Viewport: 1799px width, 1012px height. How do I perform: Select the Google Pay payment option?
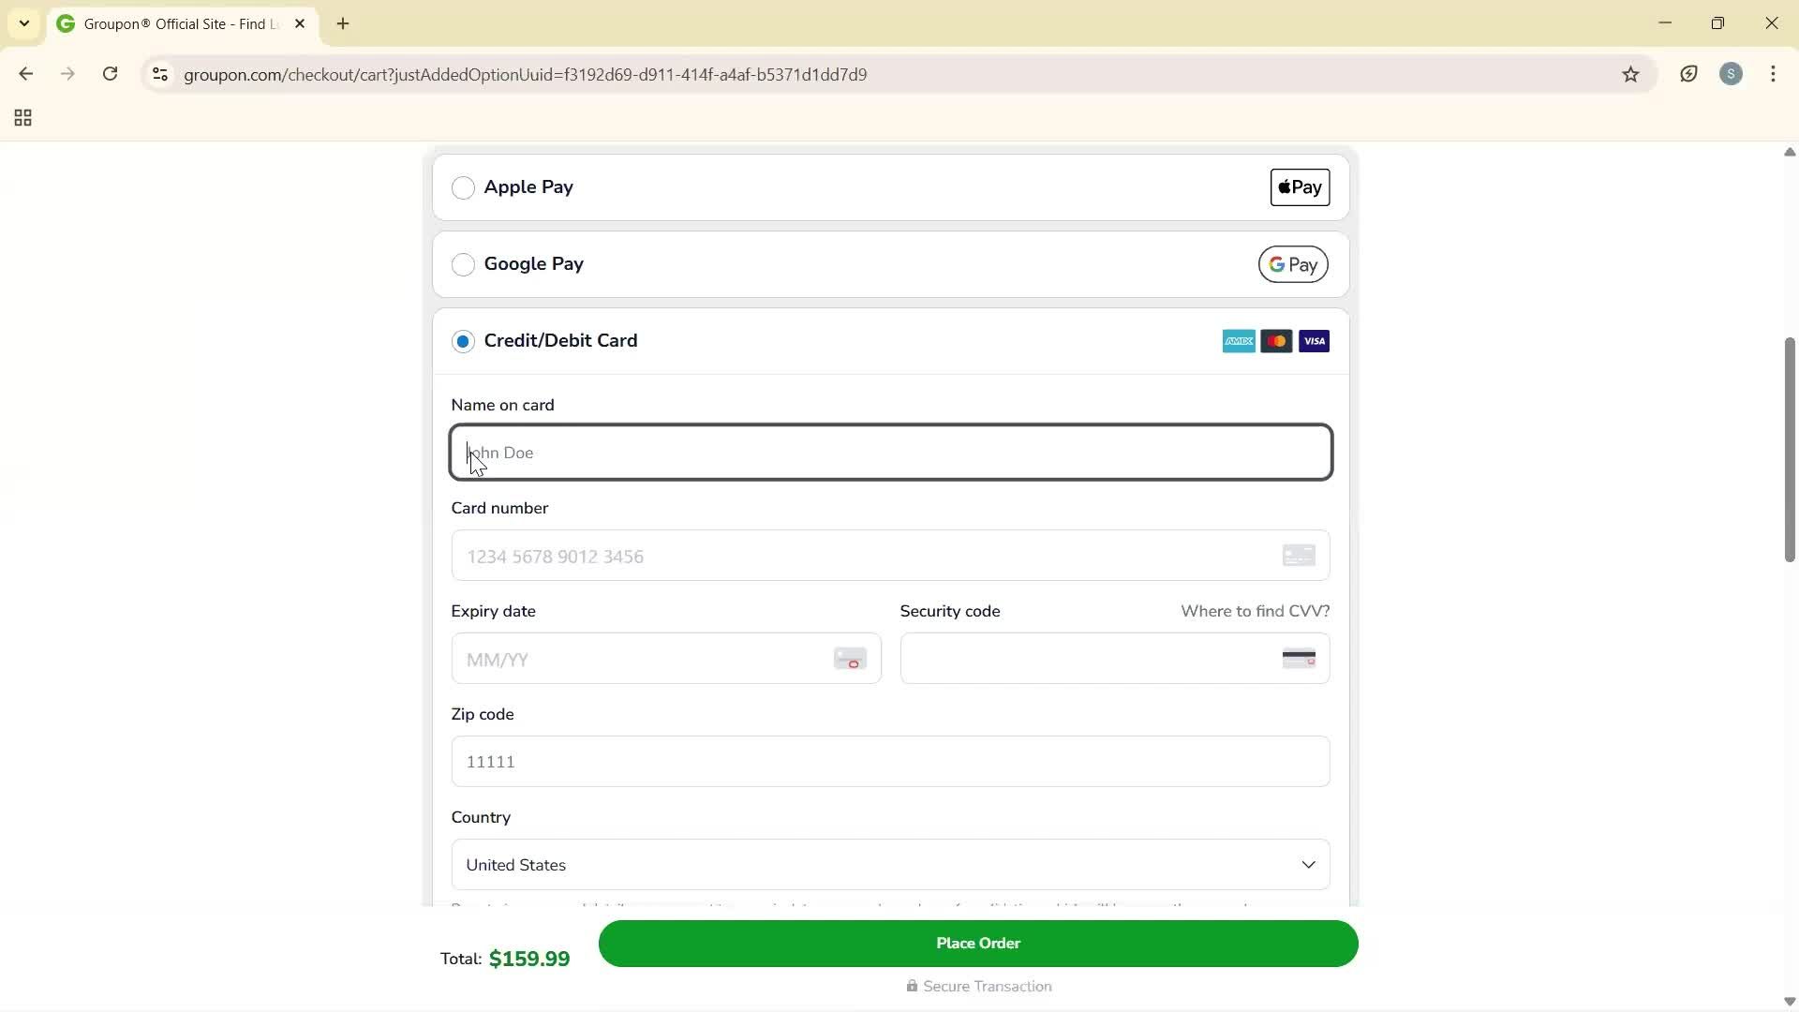point(464,264)
